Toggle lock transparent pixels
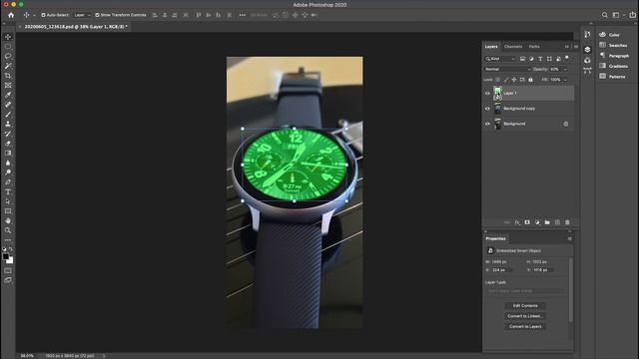Screen dimensions: 639x359 498,80
